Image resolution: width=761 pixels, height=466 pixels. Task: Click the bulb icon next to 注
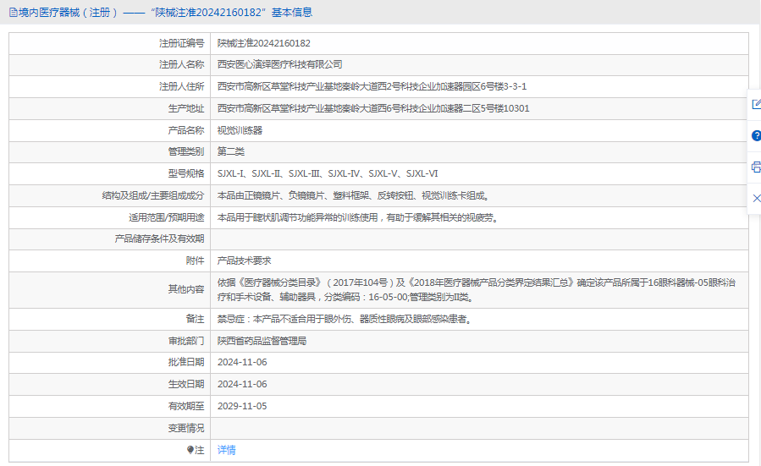click(191, 450)
